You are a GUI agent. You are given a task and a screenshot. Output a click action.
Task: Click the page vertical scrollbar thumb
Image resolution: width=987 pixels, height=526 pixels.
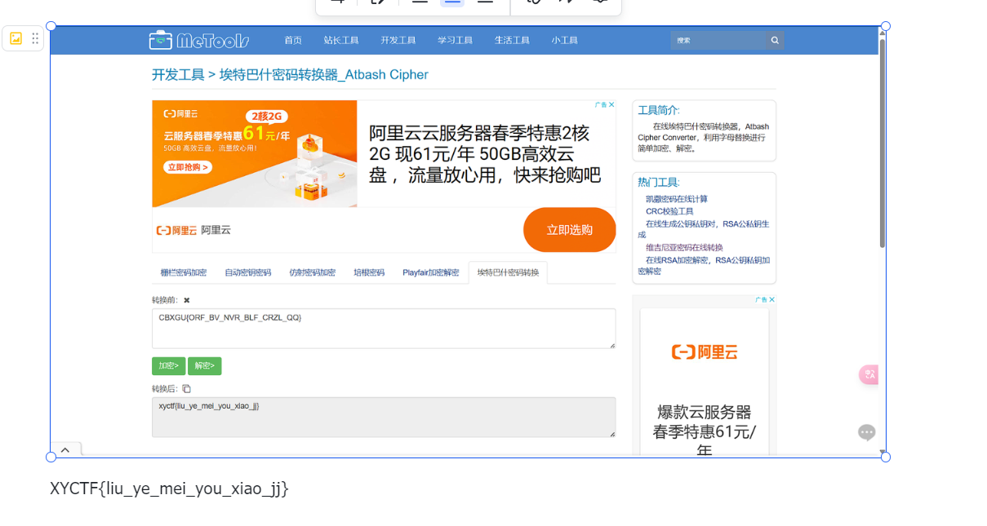tap(882, 143)
